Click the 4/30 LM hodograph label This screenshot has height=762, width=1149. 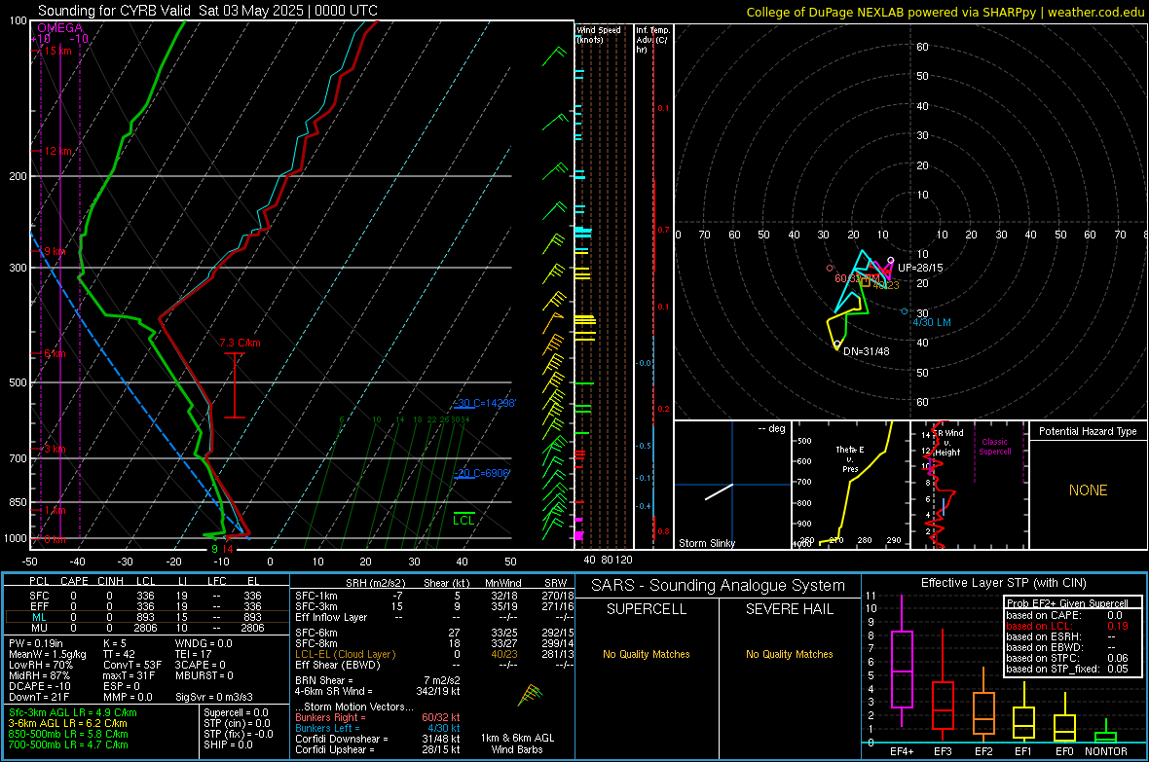coord(931,322)
